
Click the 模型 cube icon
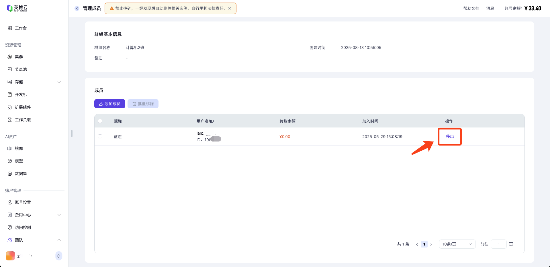click(10, 161)
